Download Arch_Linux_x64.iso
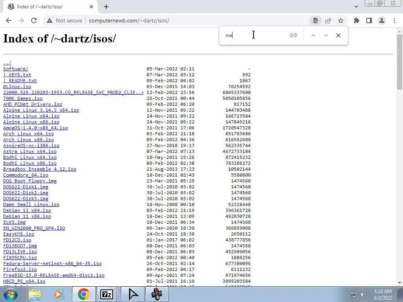Viewport: 403px width, 302px height. [28, 134]
